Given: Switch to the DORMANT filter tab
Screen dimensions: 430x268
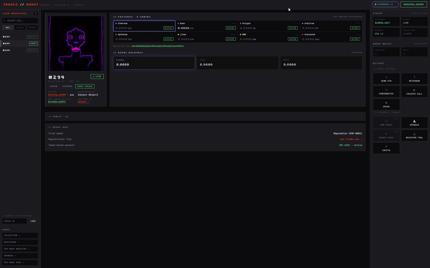Looking at the screenshot, I should point(32,28).
